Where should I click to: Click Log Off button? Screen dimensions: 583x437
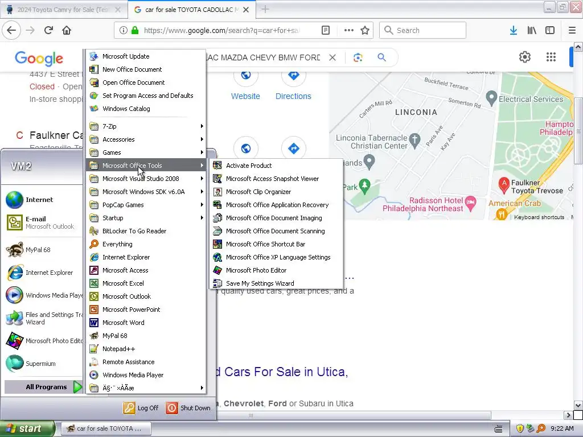(141, 408)
